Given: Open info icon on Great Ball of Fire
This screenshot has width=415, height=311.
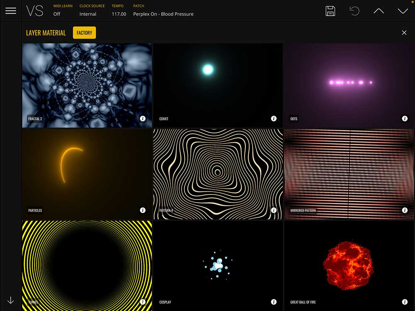Looking at the screenshot, I should point(405,302).
